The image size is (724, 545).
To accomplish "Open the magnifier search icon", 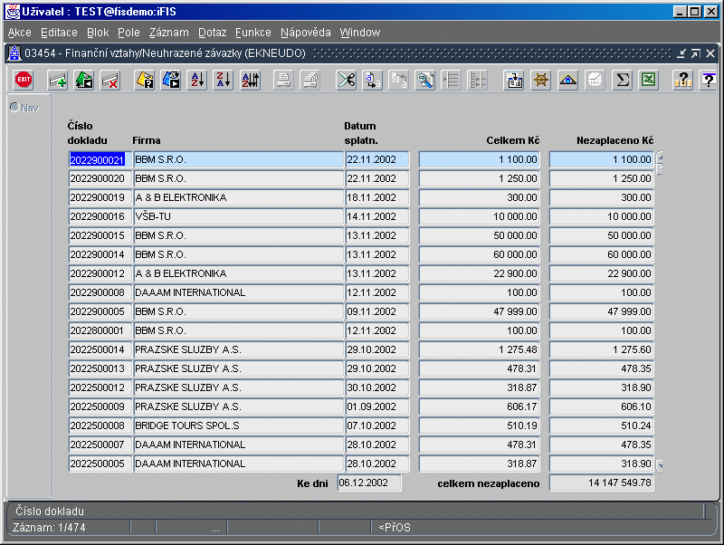I will point(425,81).
